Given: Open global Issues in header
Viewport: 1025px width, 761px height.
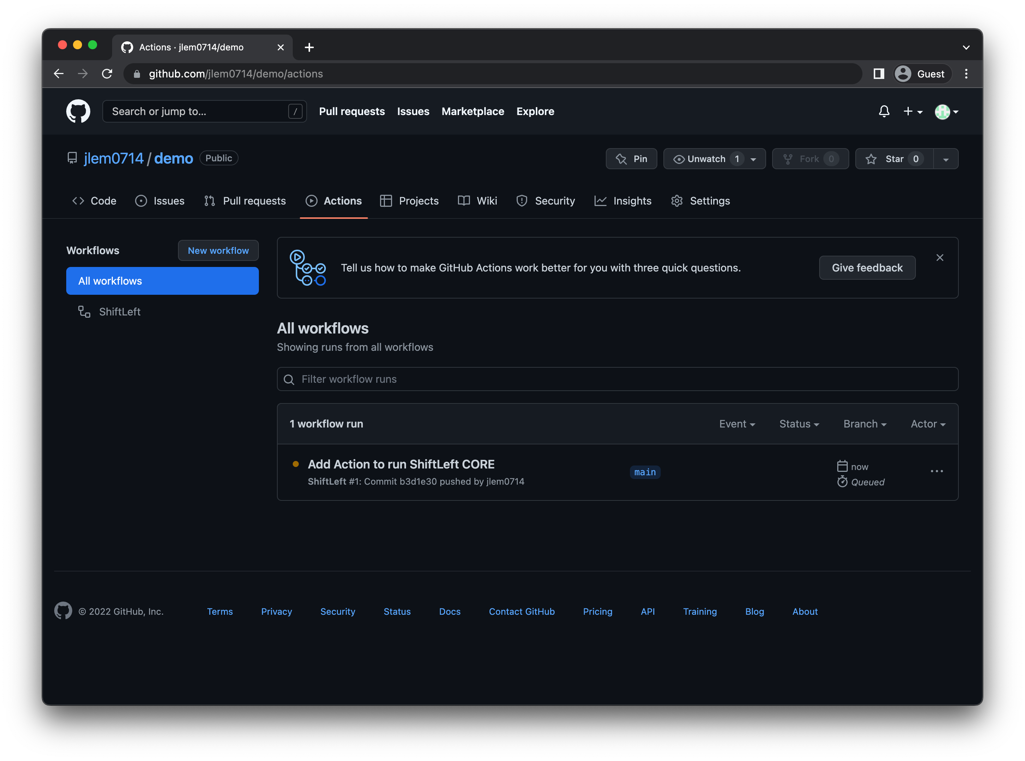Looking at the screenshot, I should pyautogui.click(x=413, y=111).
